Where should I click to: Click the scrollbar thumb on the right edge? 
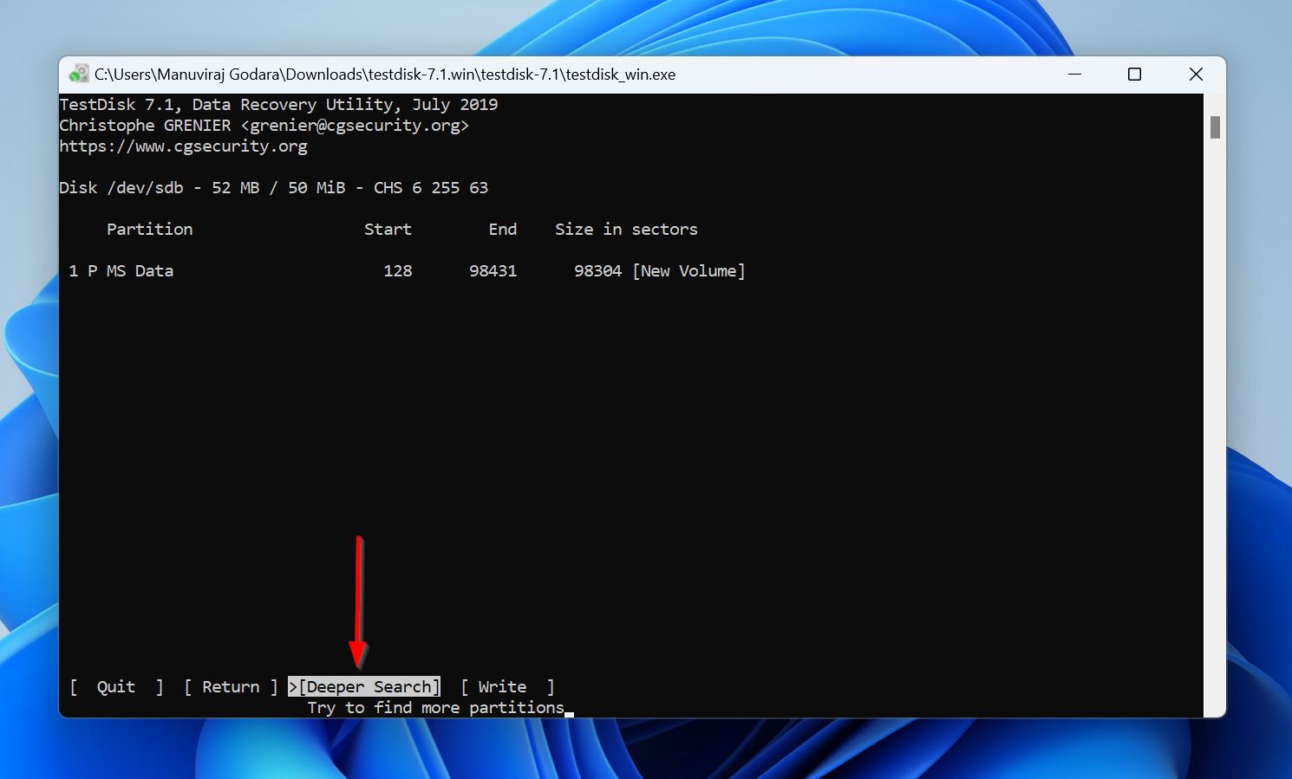point(1214,127)
